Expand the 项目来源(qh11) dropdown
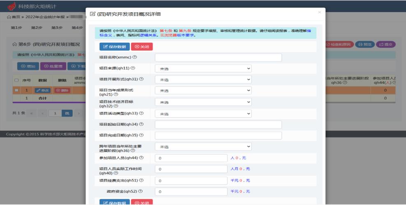406x205 pixels. tap(203, 68)
